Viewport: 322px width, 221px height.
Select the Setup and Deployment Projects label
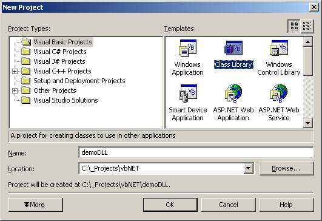point(79,81)
